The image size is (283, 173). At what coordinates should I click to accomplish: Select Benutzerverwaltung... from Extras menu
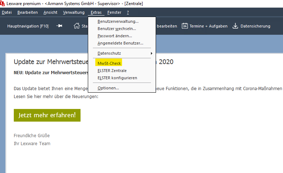tap(122, 21)
